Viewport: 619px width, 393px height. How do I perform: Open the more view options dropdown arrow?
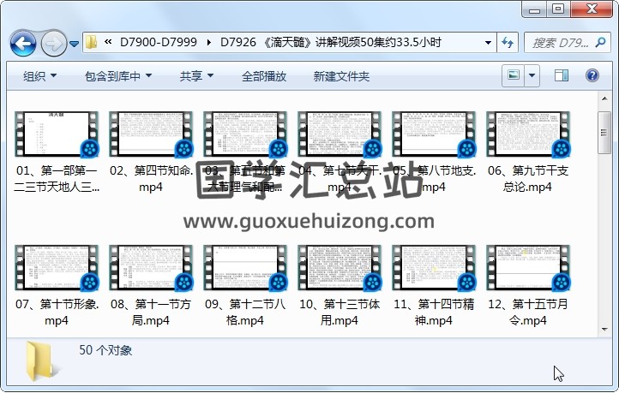coord(532,74)
